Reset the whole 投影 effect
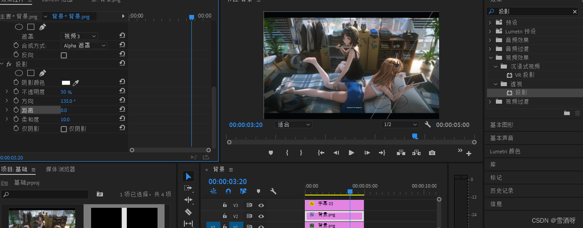This screenshot has height=228, width=583. (122, 64)
